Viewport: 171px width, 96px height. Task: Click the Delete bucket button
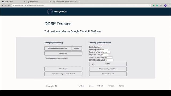pos(63,69)
